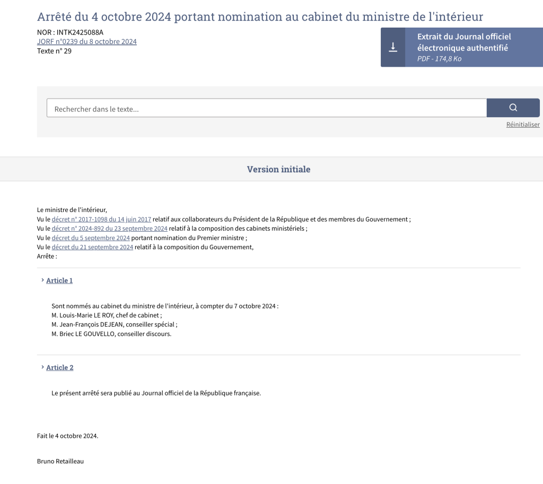Expand the Article 2 chevron
Viewport: 543px width, 484px height.
point(42,367)
